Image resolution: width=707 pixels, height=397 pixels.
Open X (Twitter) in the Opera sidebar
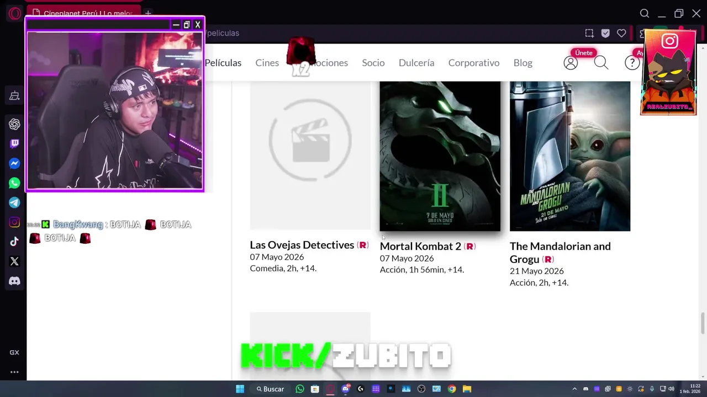pos(14,261)
